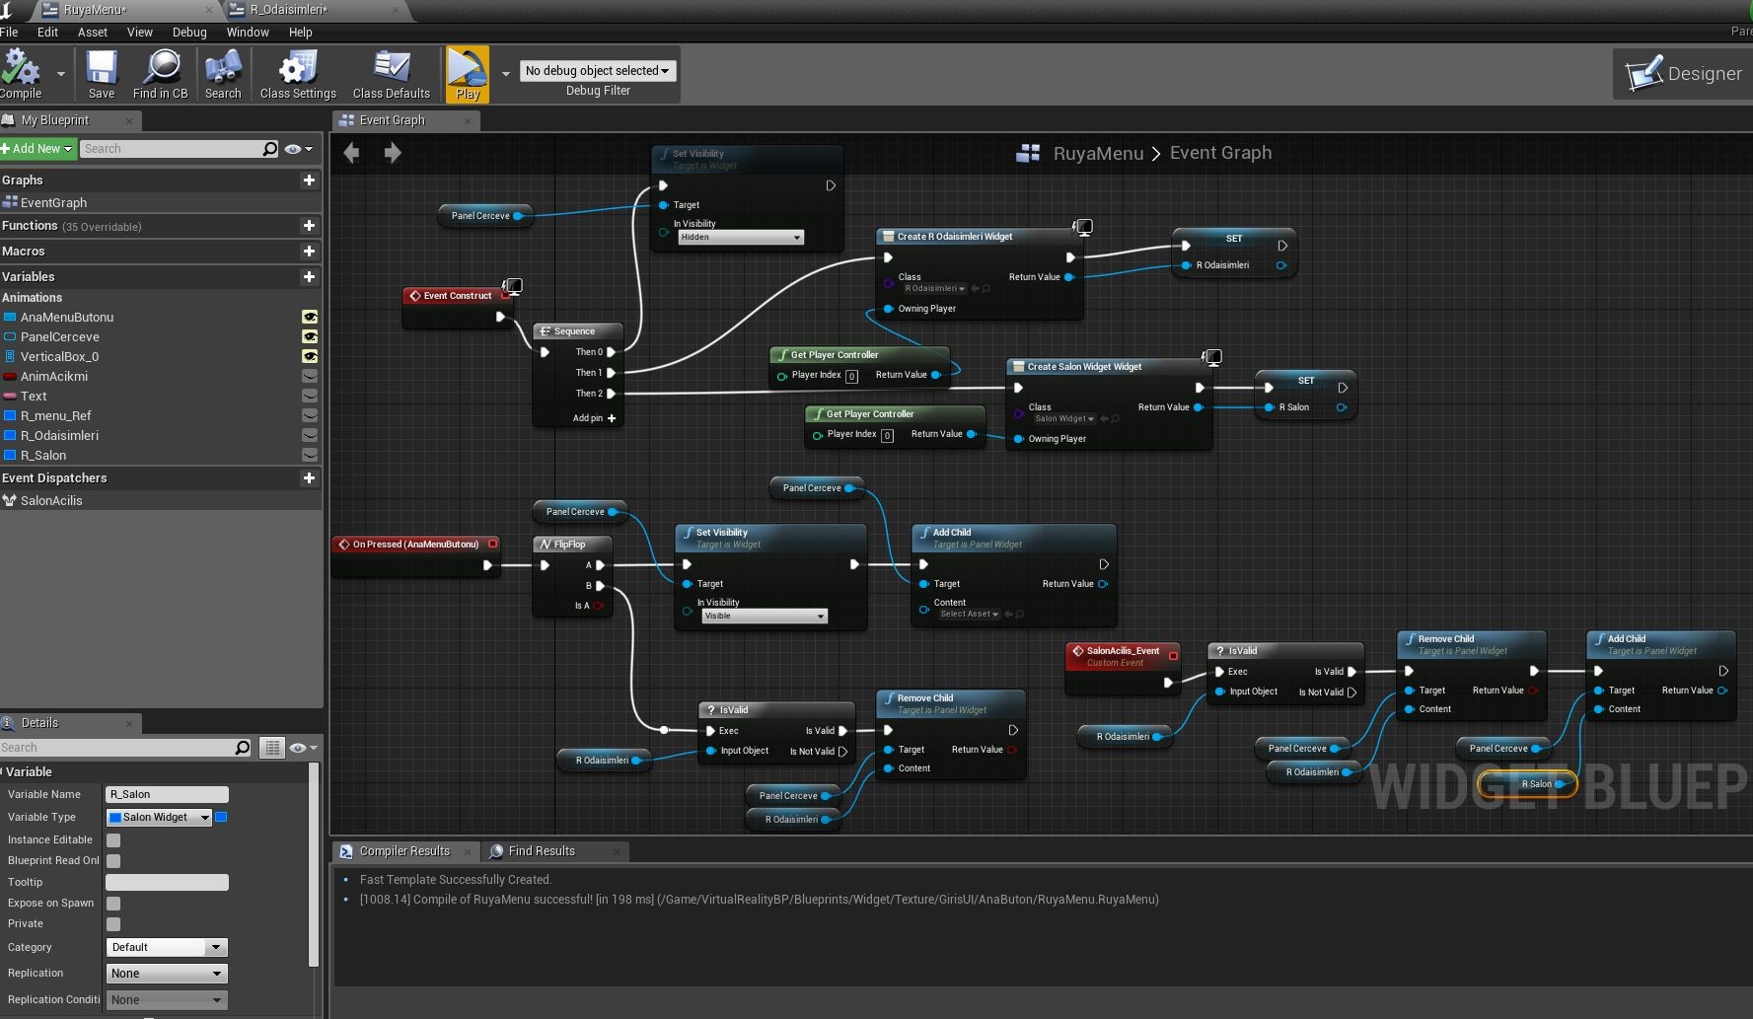Switch to the Find Results tab
The height and width of the screenshot is (1019, 1753).
542,851
